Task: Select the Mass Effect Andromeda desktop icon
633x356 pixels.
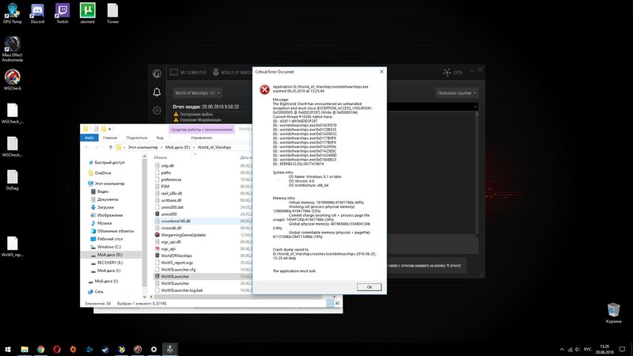Action: (x=12, y=49)
